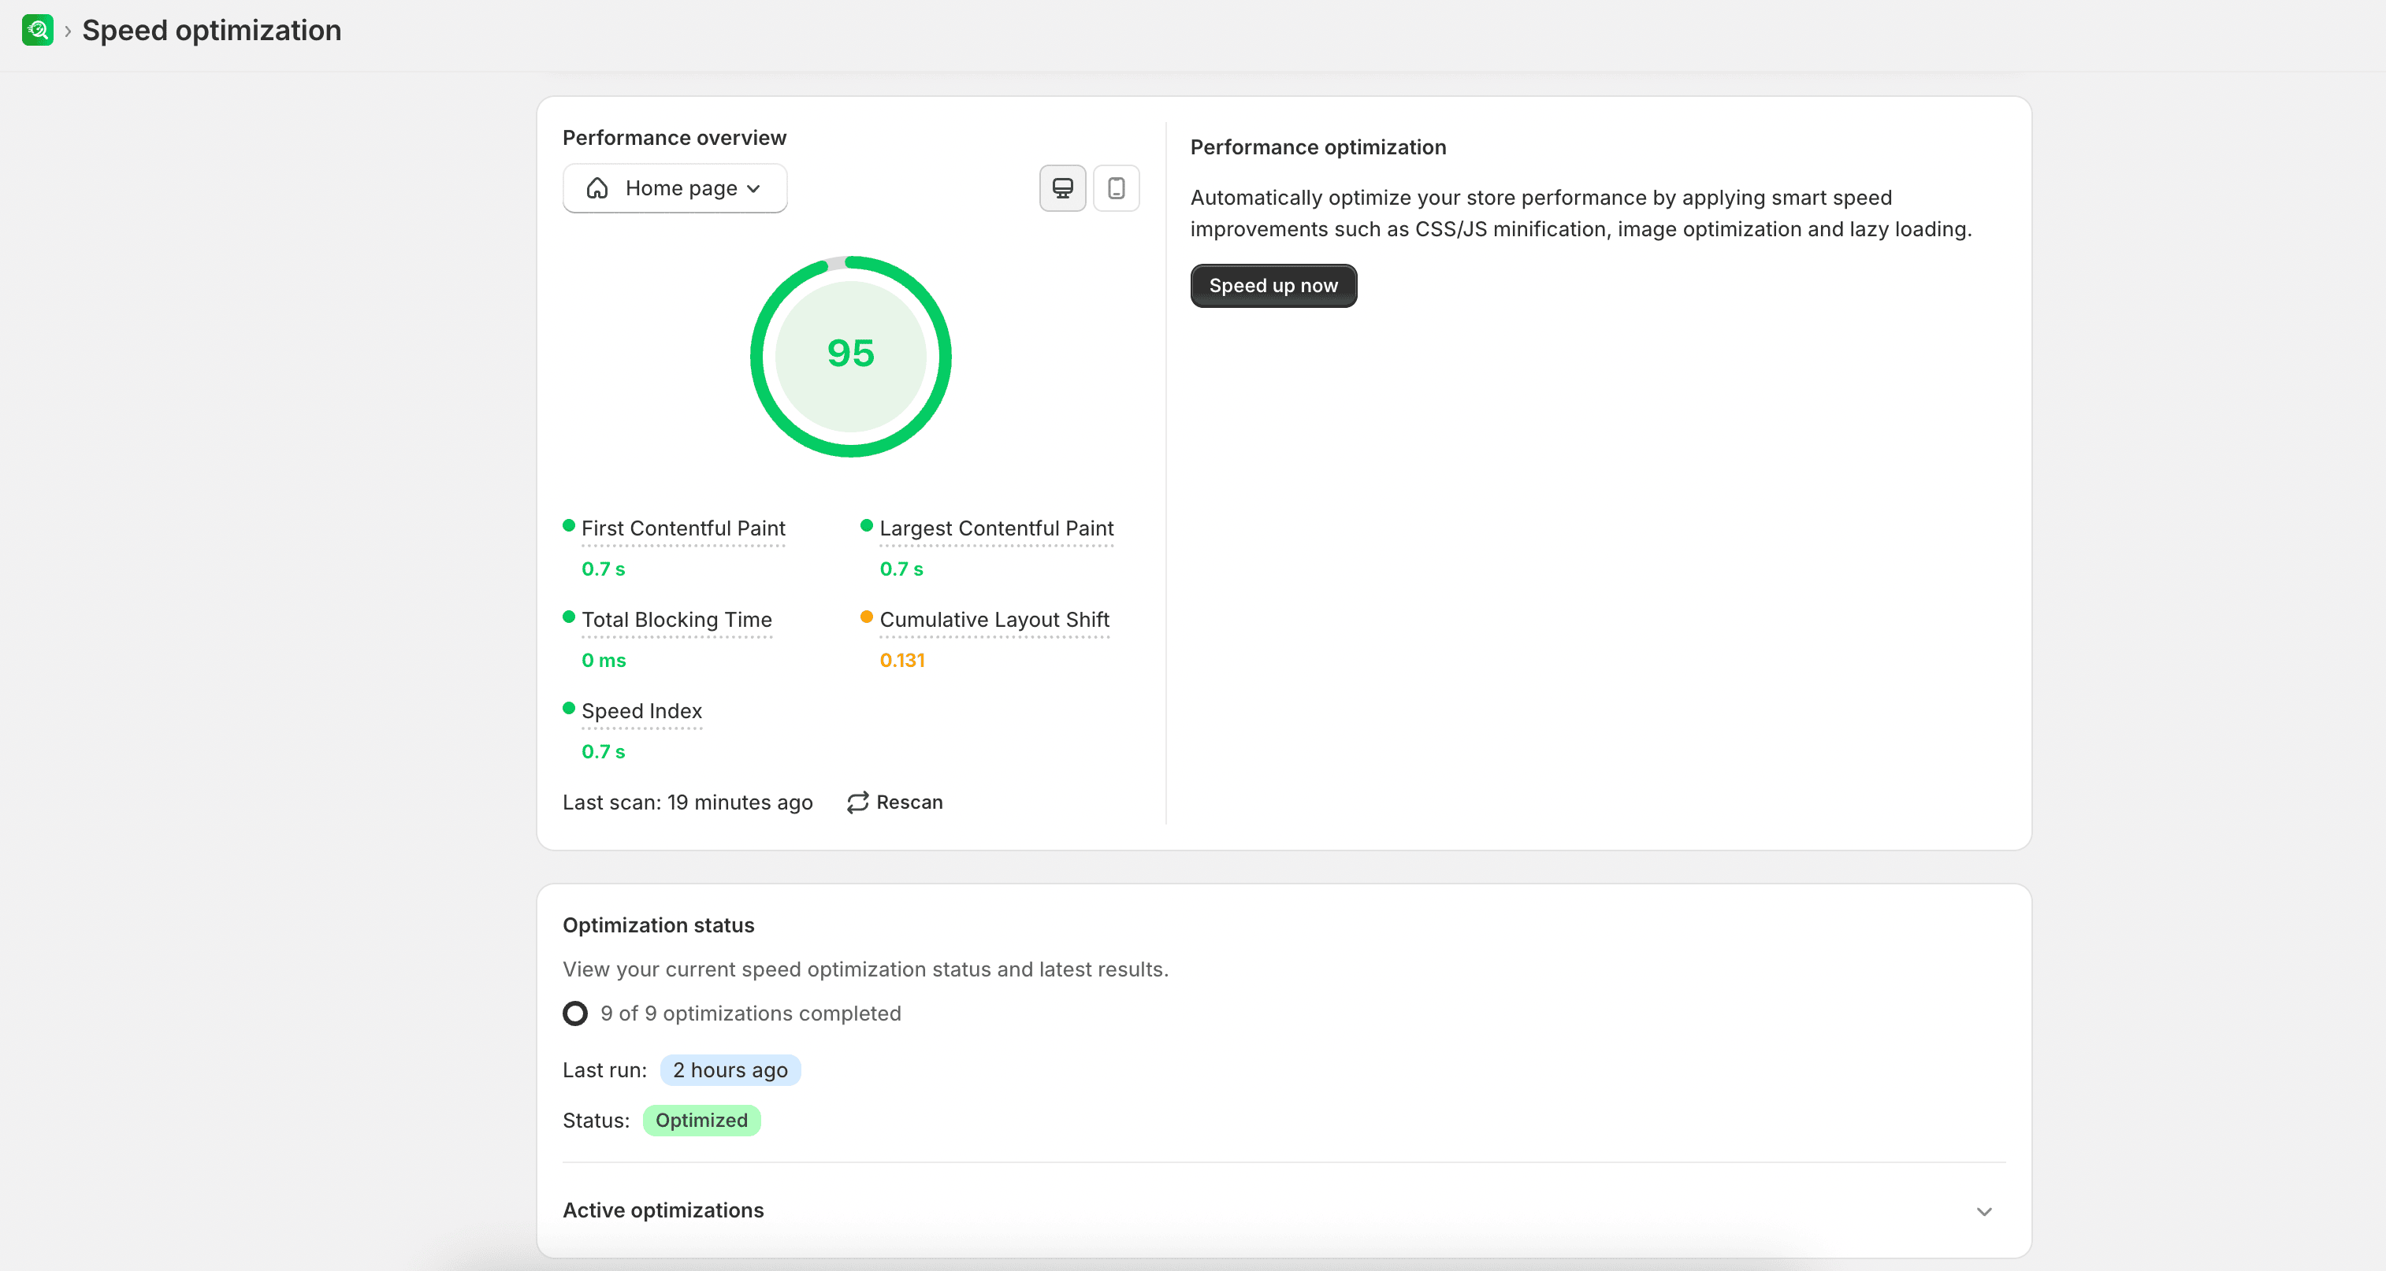
Task: Click the 0.131 layout shift value
Action: click(x=902, y=660)
